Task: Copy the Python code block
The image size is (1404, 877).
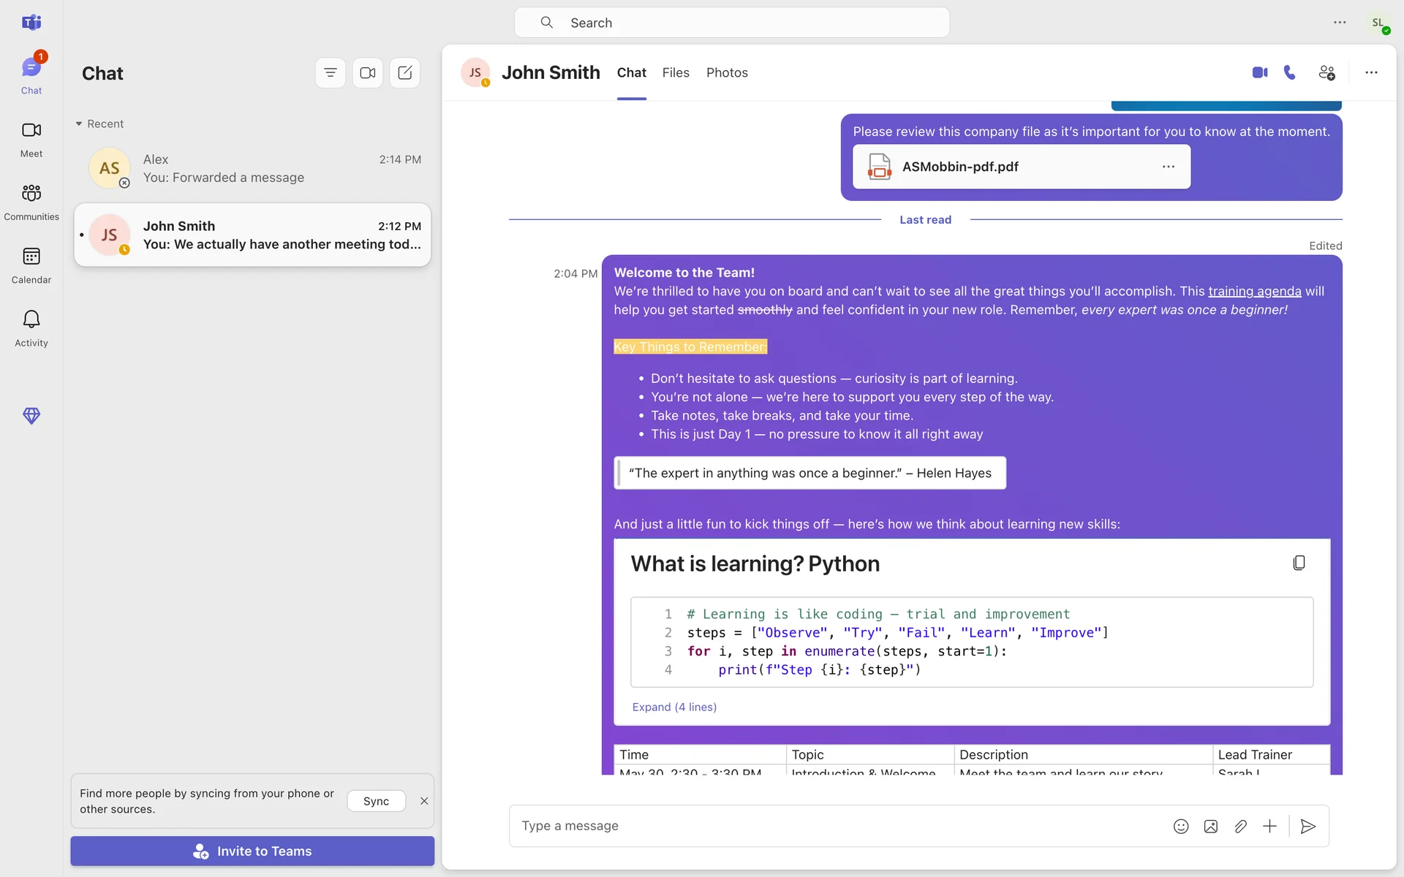Action: (x=1299, y=563)
